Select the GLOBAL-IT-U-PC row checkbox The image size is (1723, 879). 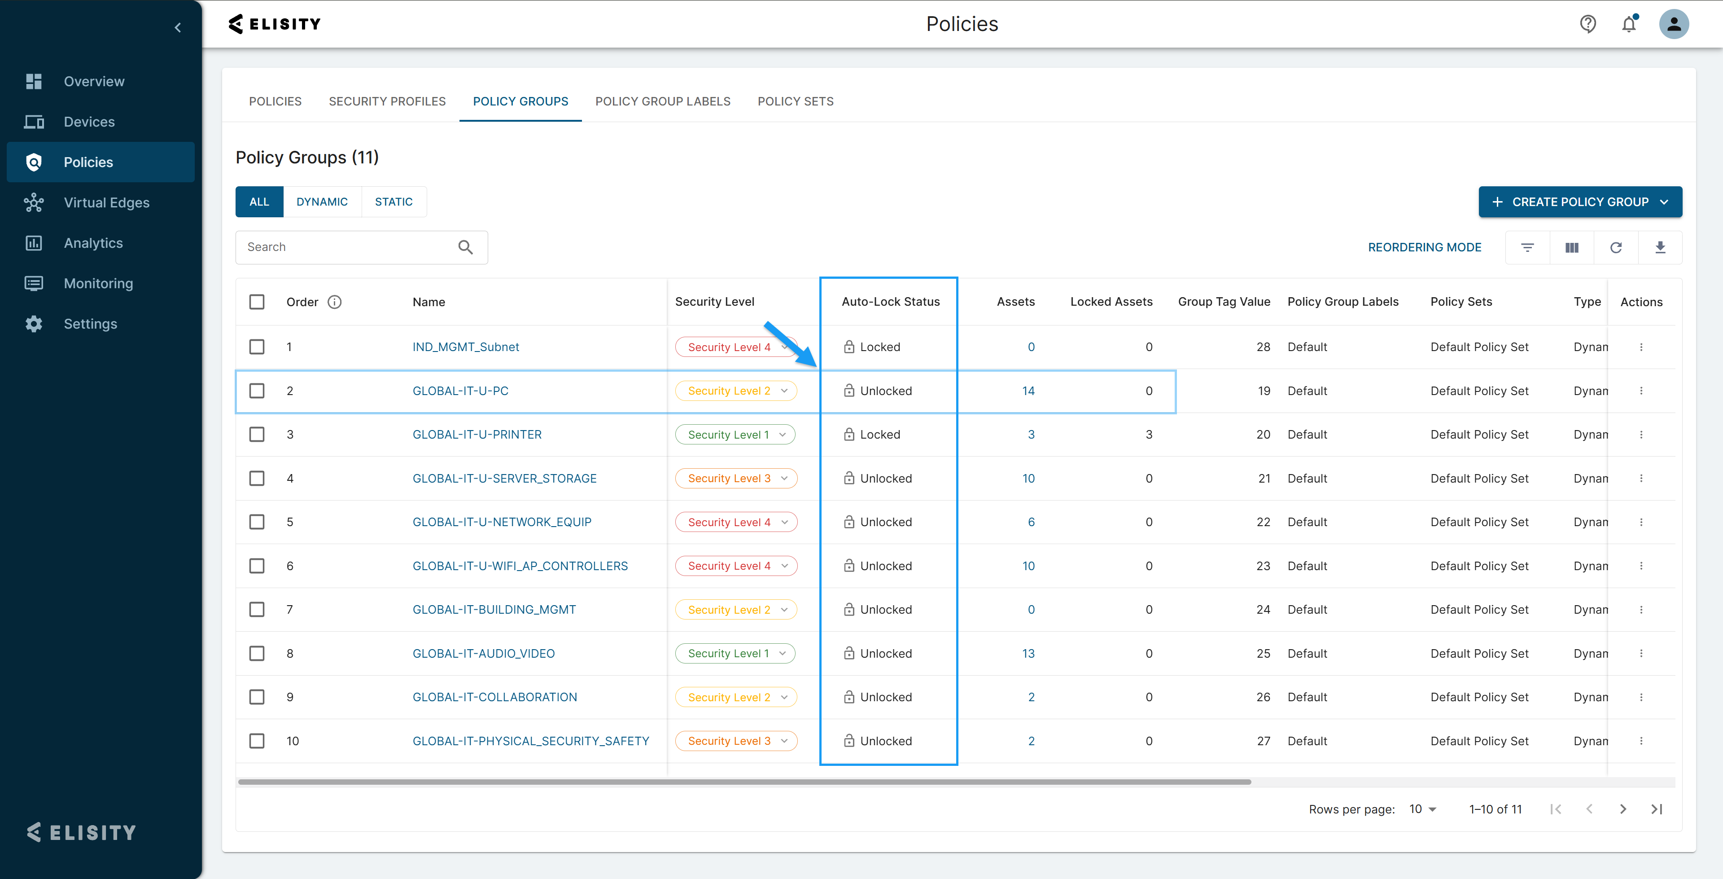click(x=257, y=391)
